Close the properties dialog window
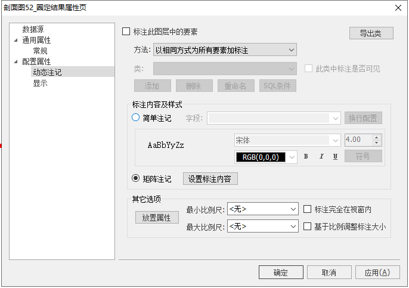 coord(398,8)
